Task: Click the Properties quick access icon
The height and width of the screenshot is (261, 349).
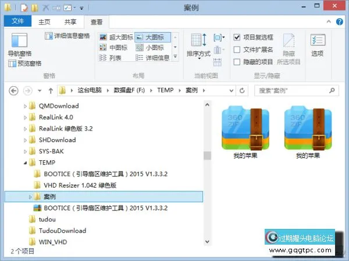Action: point(24,8)
